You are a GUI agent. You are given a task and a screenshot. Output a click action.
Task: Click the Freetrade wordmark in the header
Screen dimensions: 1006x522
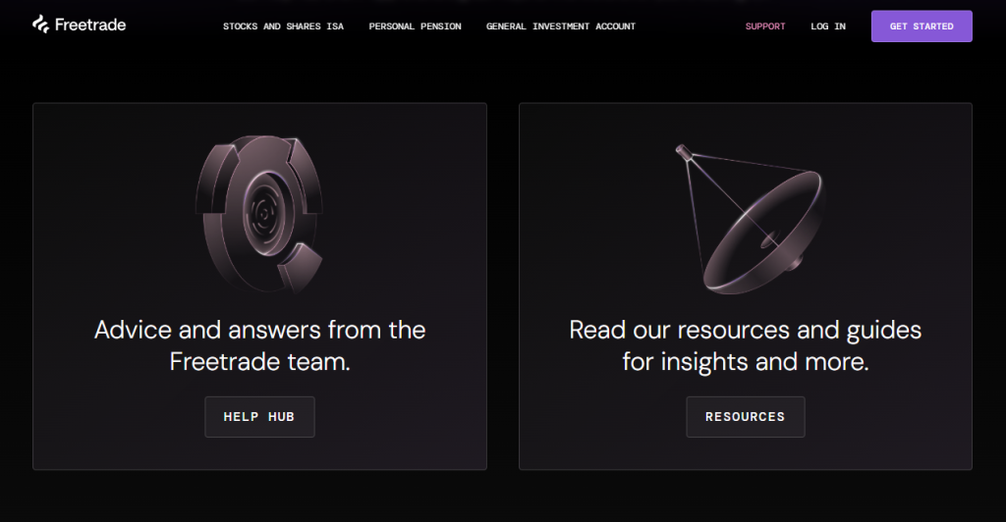(90, 25)
